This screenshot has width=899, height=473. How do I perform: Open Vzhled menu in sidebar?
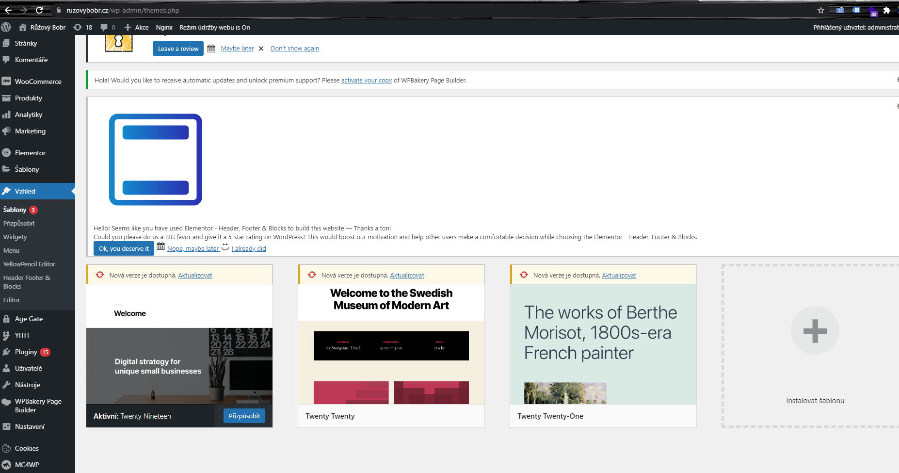(37, 191)
